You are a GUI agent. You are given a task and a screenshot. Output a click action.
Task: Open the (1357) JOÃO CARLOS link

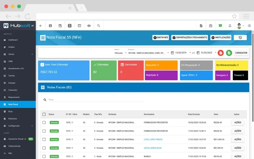click(153, 140)
